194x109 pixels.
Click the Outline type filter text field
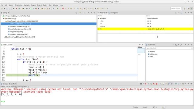[x=169, y=48]
